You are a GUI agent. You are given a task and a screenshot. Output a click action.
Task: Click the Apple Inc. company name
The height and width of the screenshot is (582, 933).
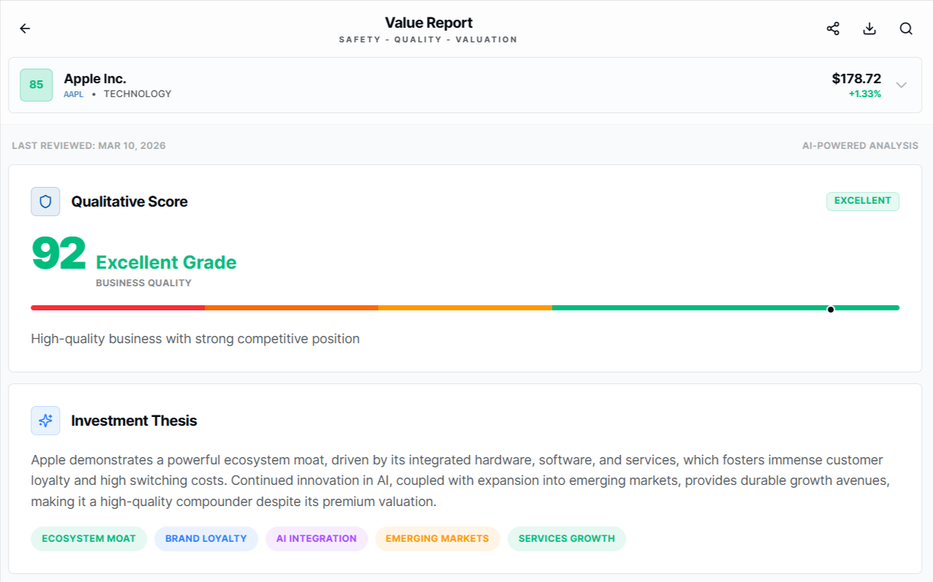click(95, 78)
